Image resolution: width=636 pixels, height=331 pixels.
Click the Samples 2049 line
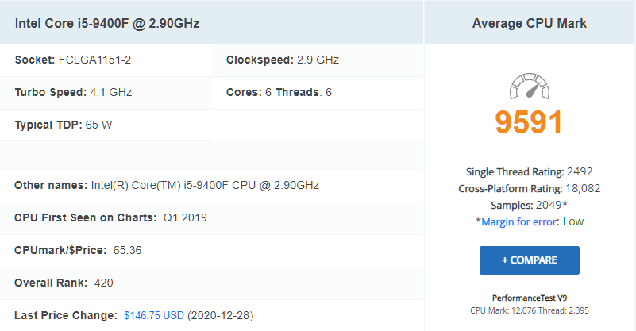529,205
